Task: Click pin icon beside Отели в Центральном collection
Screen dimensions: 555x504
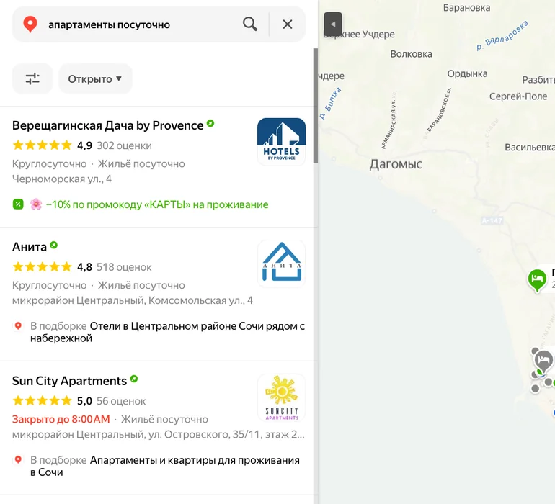Action: 18,325
